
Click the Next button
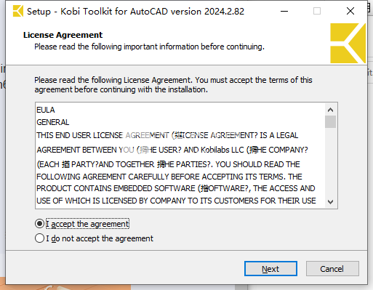[x=270, y=268]
